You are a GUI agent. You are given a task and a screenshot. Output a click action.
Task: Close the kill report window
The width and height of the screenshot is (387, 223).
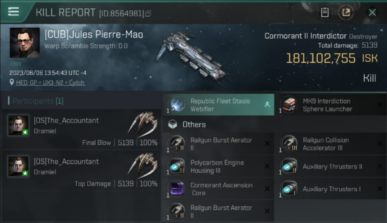coord(372,12)
